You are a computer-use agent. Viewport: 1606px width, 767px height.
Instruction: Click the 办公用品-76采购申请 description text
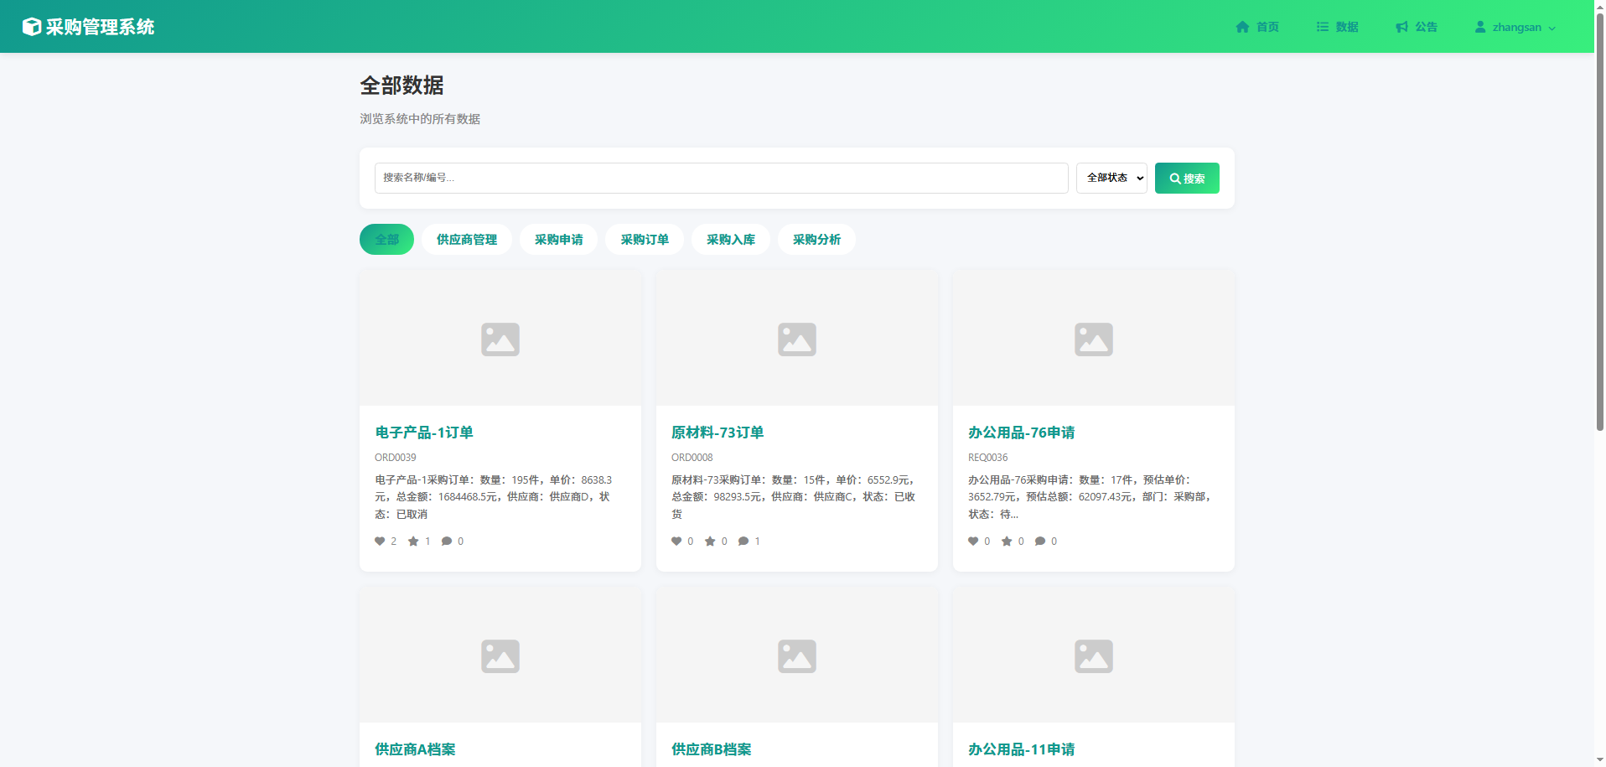coord(1091,497)
